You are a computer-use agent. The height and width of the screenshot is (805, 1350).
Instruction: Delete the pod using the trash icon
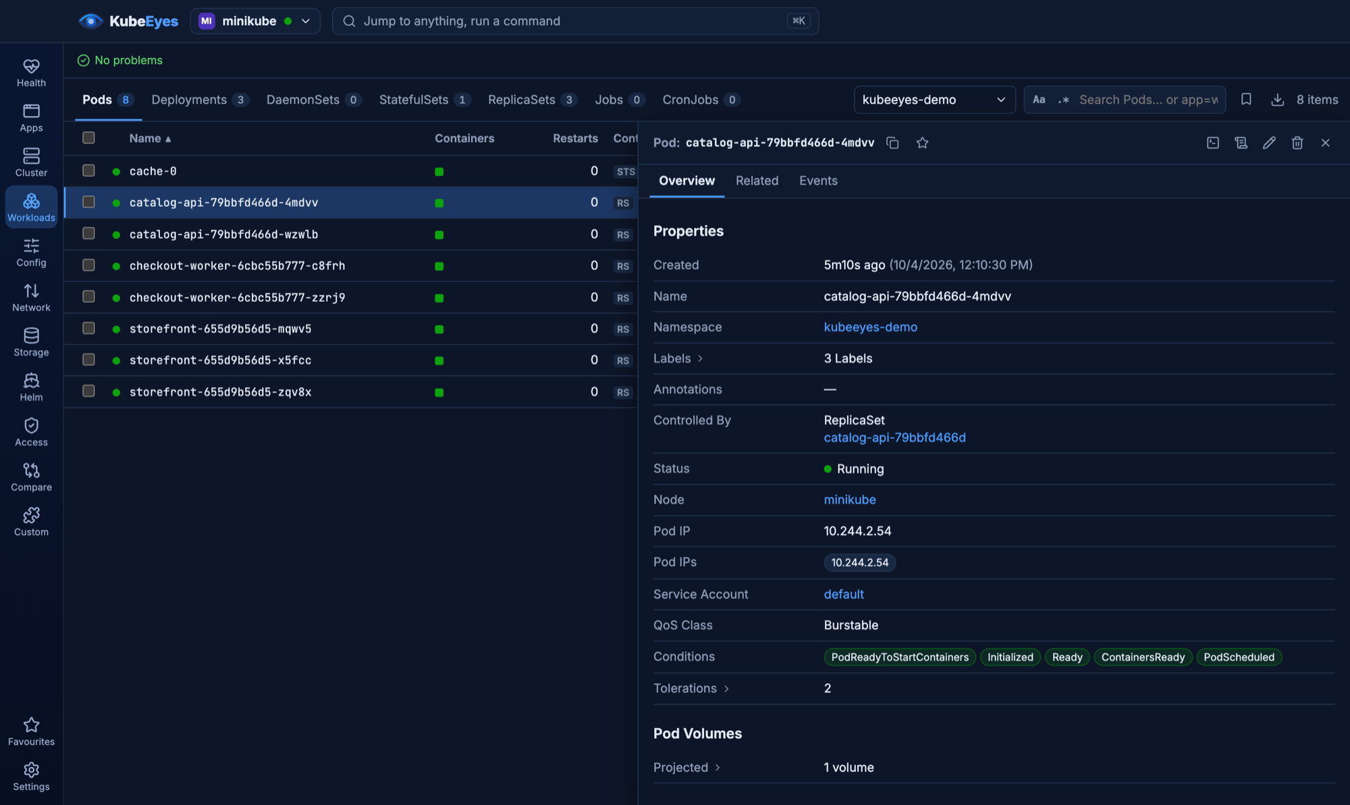tap(1297, 143)
